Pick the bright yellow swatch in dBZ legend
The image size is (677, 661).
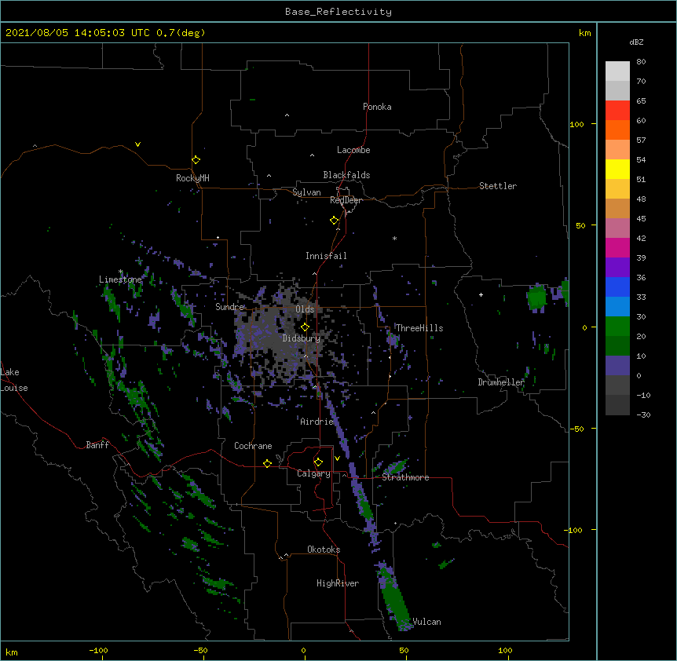(x=617, y=169)
